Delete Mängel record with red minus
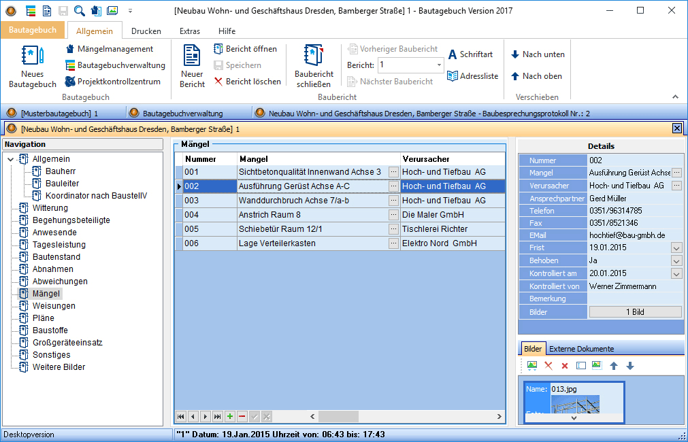 point(242,417)
